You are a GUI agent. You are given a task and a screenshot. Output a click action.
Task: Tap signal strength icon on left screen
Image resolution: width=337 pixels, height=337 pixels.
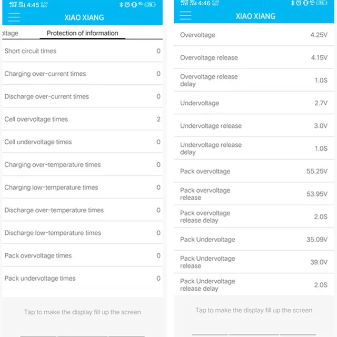(13, 4)
